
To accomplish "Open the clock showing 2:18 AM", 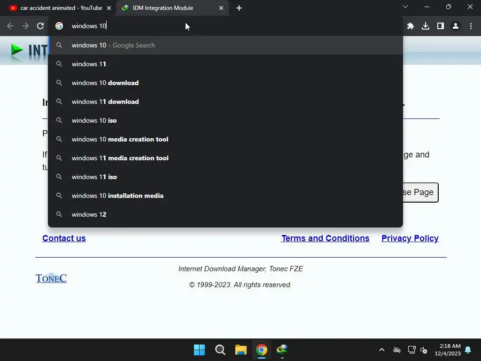I will (448, 350).
